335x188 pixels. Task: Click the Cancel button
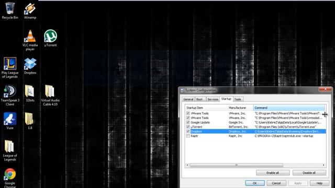click(276, 183)
